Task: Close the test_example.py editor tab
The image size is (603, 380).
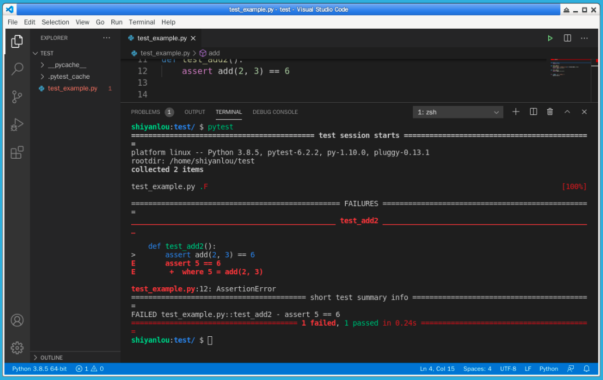Action: click(193, 38)
